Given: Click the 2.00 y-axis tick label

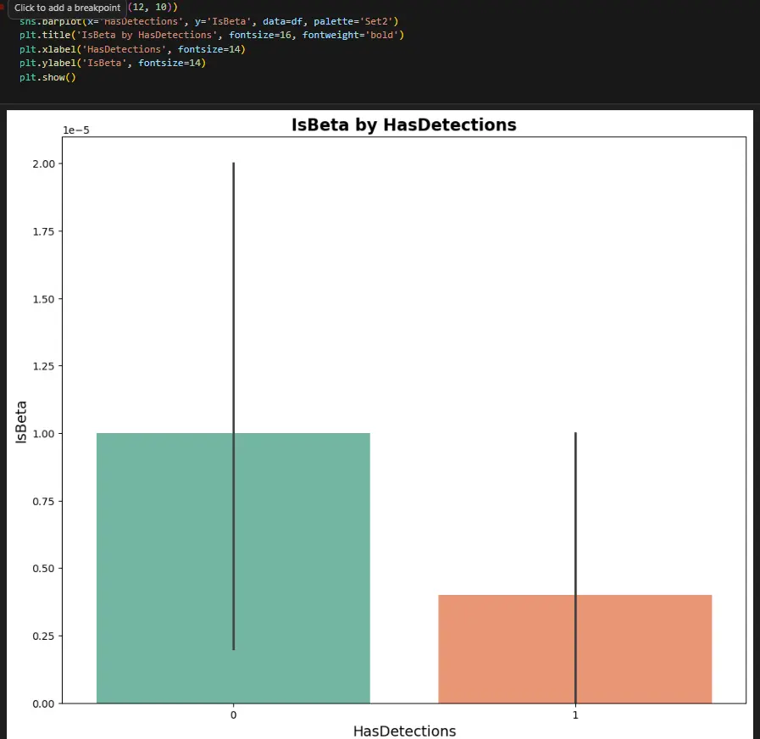Looking at the screenshot, I should [x=43, y=164].
